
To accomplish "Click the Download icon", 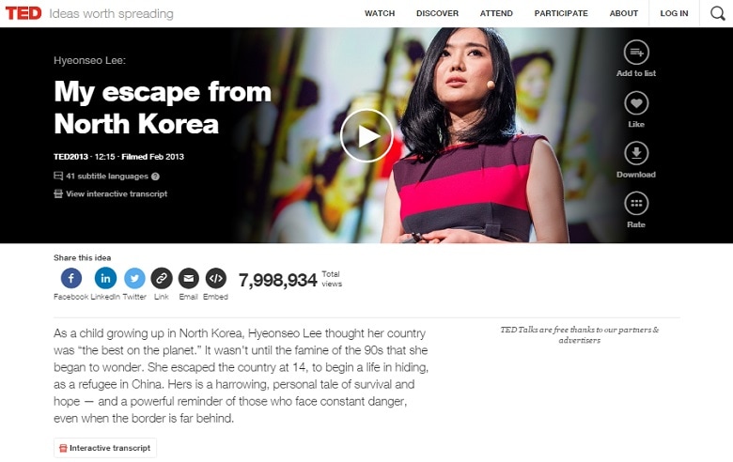I will 636,153.
